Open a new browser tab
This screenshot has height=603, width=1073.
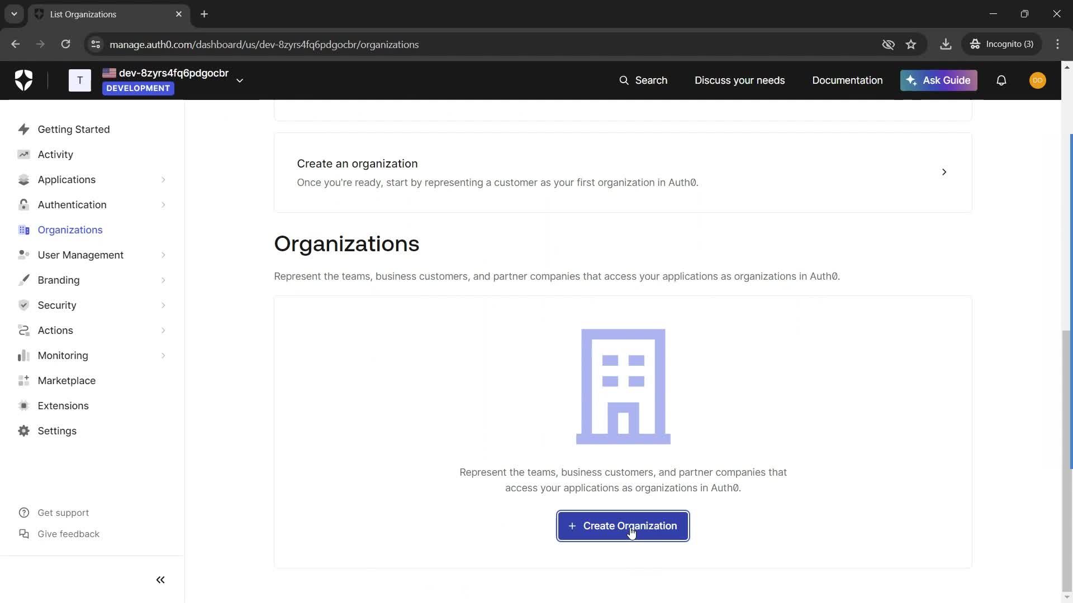204,14
